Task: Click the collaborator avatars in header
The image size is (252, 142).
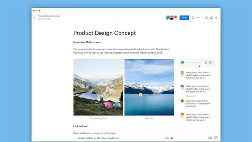Action: click(x=171, y=18)
